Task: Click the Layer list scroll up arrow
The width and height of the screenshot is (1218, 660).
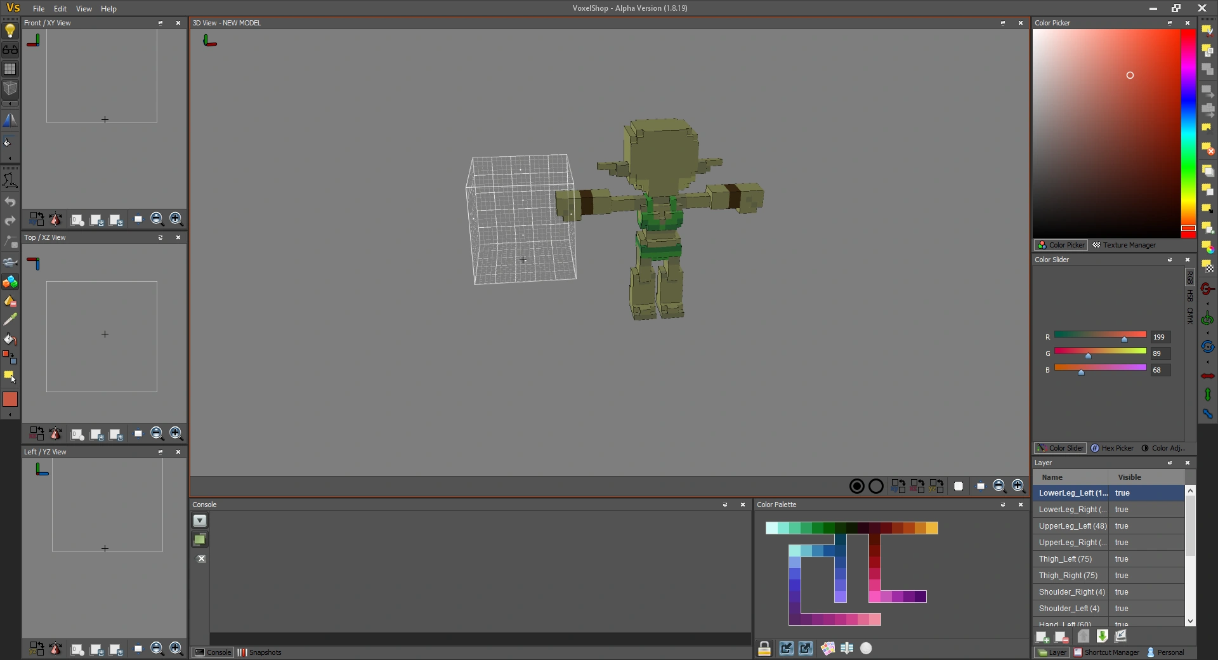Action: [x=1190, y=491]
